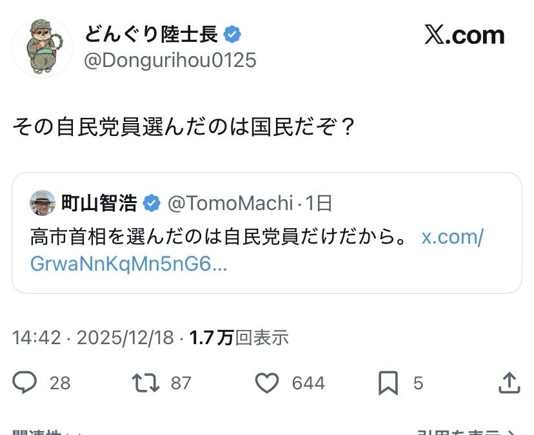
Task: Click the X.com logo
Action: (464, 35)
